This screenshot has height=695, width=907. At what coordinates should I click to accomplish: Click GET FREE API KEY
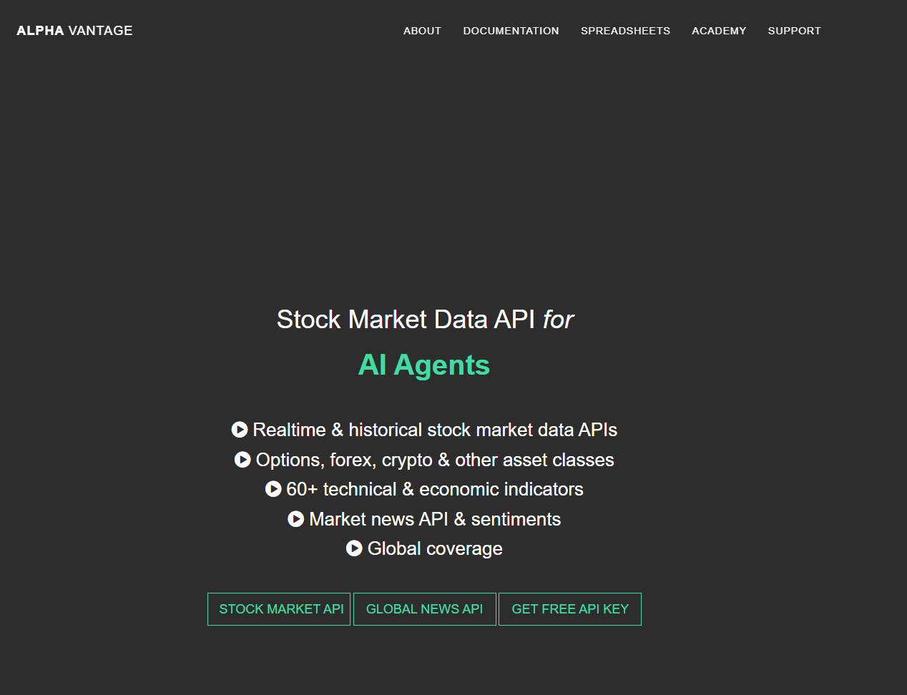[569, 608]
